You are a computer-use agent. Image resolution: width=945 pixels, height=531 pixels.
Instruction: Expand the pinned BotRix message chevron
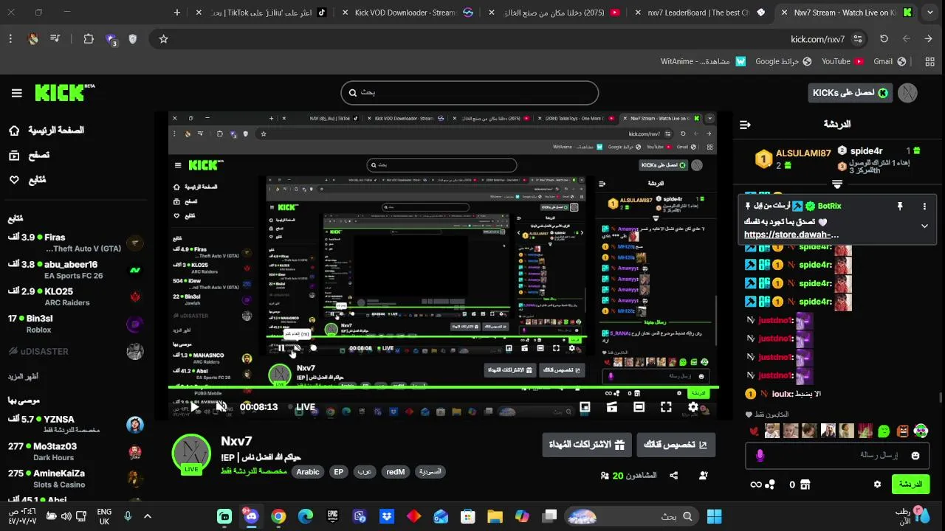tap(924, 226)
